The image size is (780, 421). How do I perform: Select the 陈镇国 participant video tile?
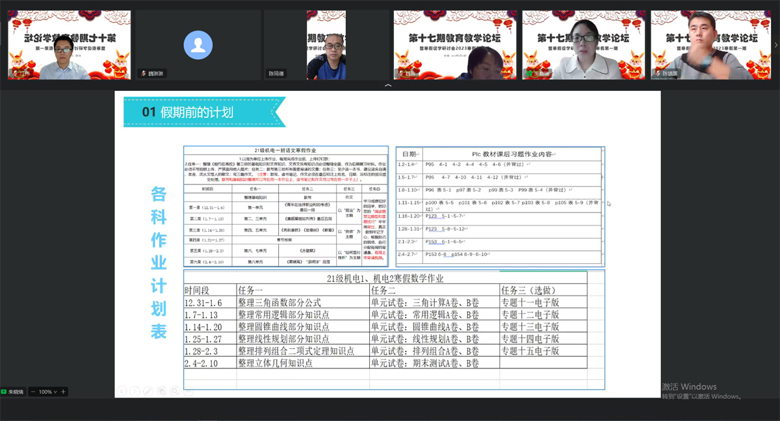pos(710,44)
